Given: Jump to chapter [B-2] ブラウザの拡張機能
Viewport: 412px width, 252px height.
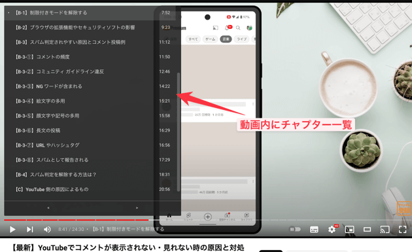Looking at the screenshot, I should pos(90,27).
